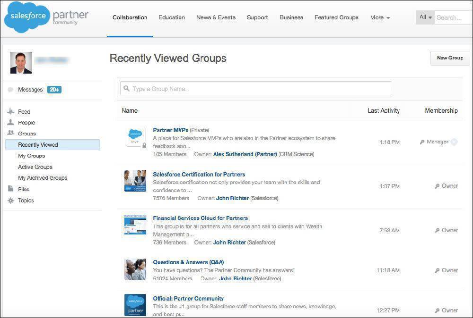
Task: Open the Salesforce Certification group image
Action: (x=135, y=181)
